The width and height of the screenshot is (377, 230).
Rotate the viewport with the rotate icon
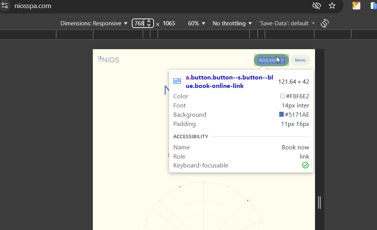[x=325, y=23]
